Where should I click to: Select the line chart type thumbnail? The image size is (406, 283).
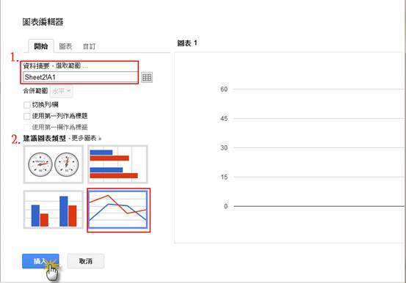pyautogui.click(x=117, y=210)
